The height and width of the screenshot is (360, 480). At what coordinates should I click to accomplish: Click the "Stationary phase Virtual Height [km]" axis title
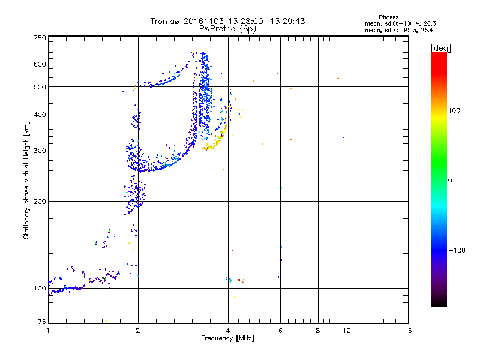pos(26,181)
